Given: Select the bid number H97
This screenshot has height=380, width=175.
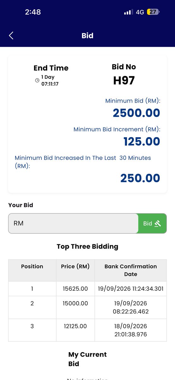Looking at the screenshot, I should click(124, 80).
